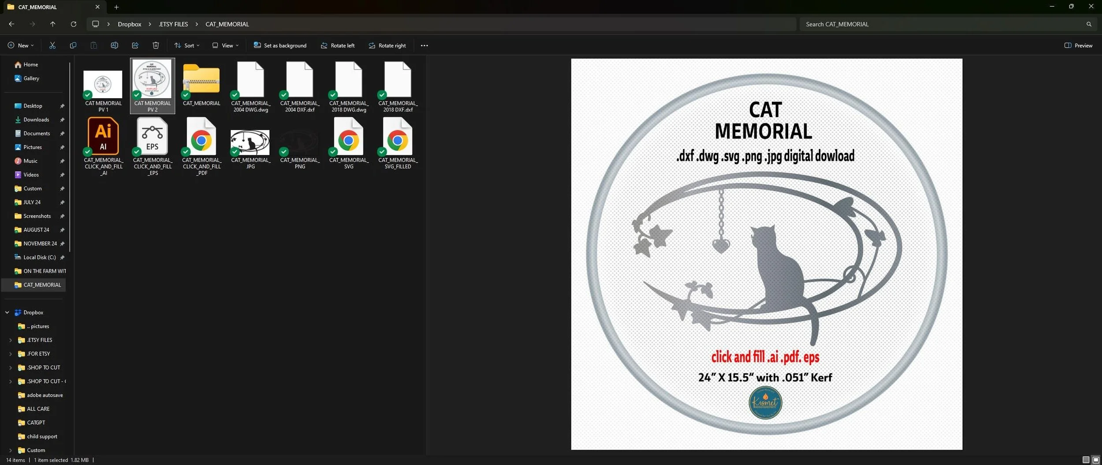The height and width of the screenshot is (465, 1102).
Task: Click the Share icon in the toolbar
Action: click(x=135, y=45)
